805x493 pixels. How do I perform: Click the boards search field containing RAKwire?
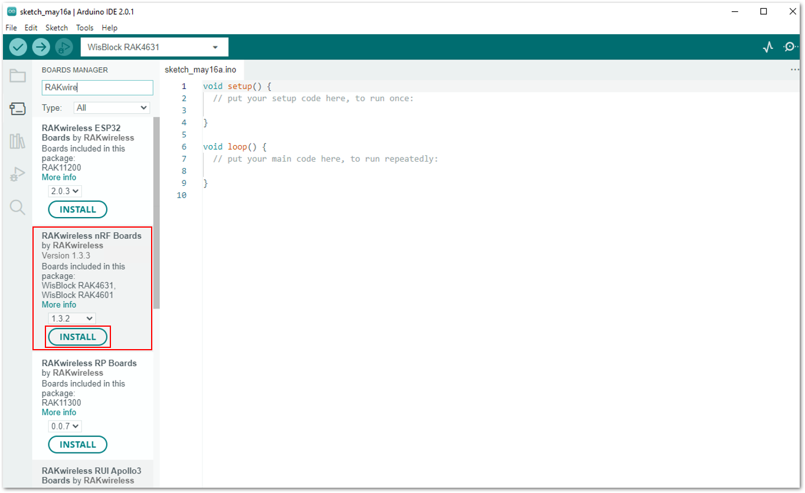pyautogui.click(x=97, y=88)
